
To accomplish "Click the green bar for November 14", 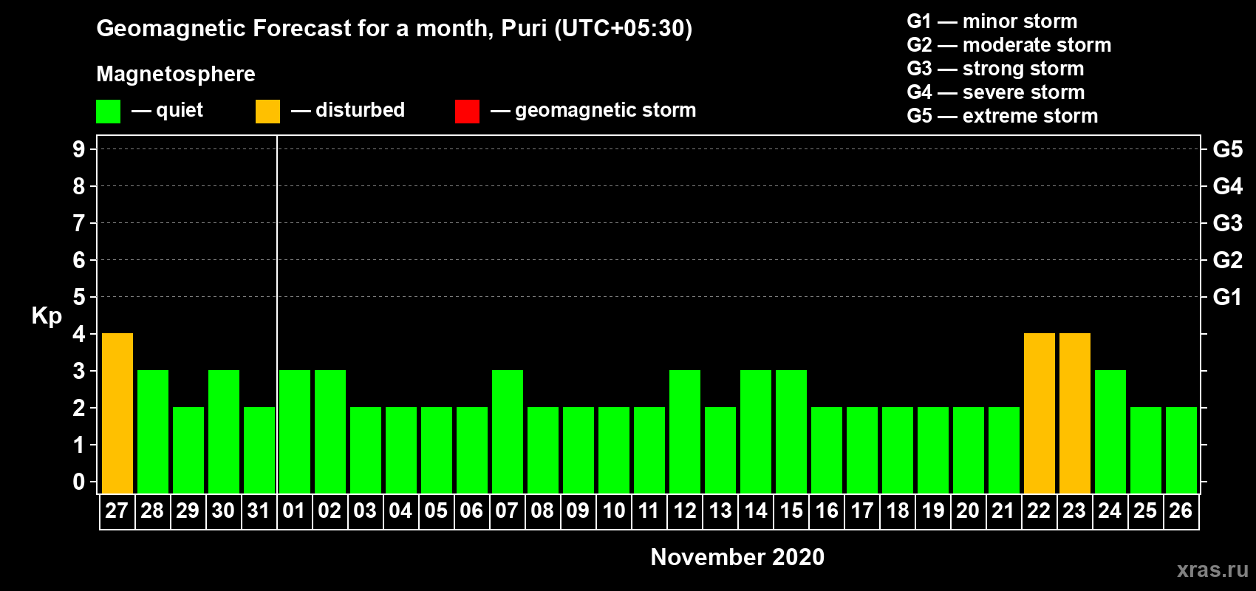I will (x=756, y=432).
